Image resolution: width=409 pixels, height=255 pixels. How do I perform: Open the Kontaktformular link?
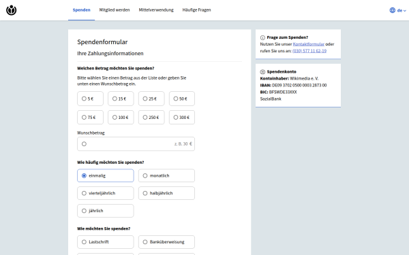(309, 44)
